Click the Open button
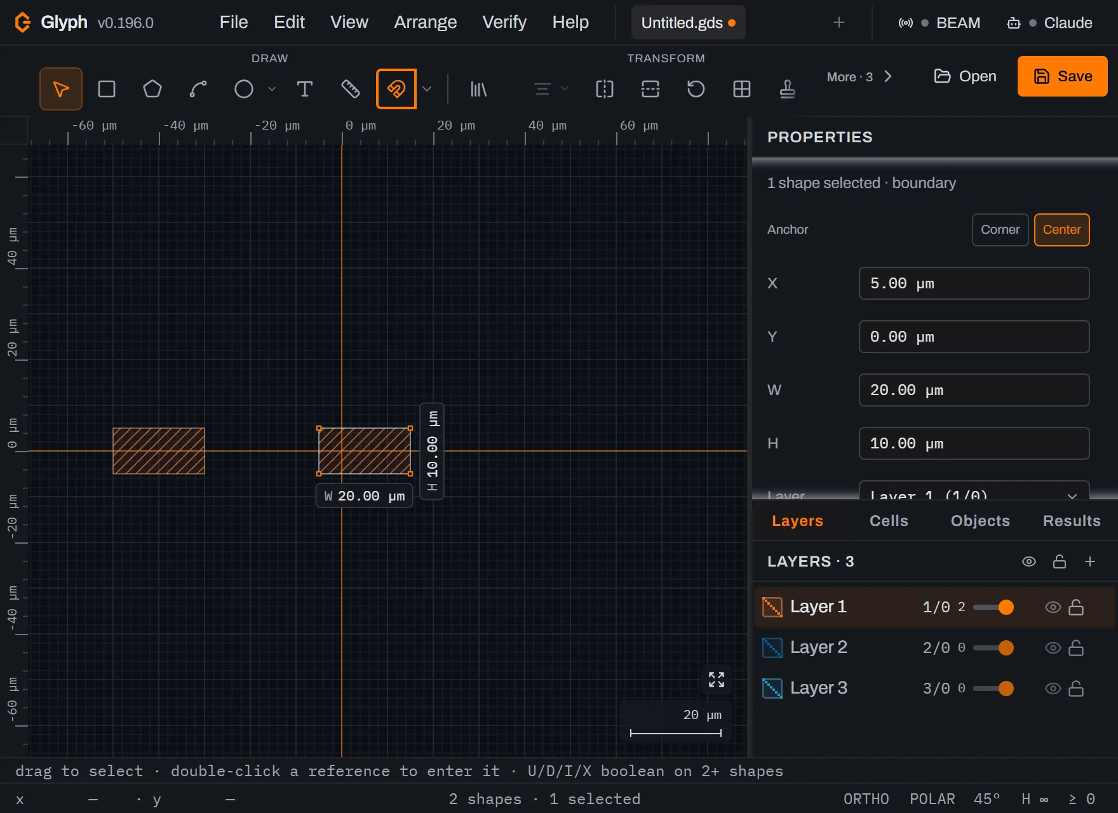 click(x=965, y=76)
